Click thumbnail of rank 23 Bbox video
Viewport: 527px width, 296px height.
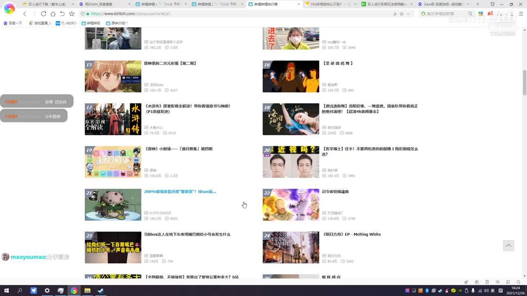coord(113,247)
